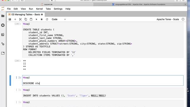Click 'STORED AS TEXTFILE' text

point(38,47)
